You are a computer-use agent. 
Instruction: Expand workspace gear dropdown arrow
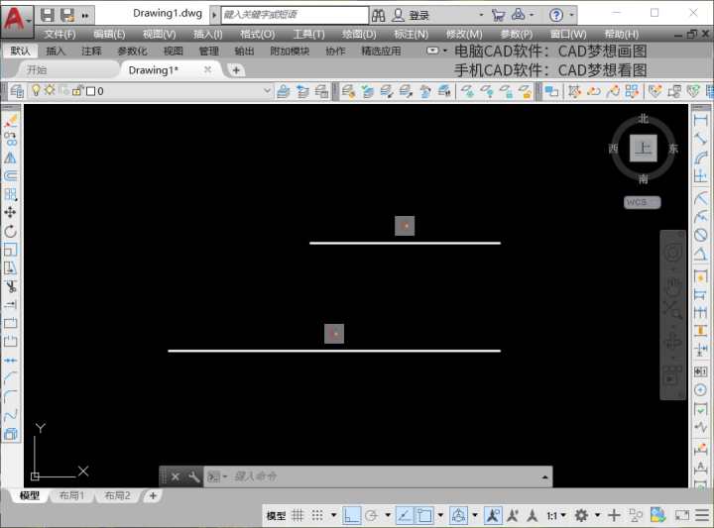597,515
